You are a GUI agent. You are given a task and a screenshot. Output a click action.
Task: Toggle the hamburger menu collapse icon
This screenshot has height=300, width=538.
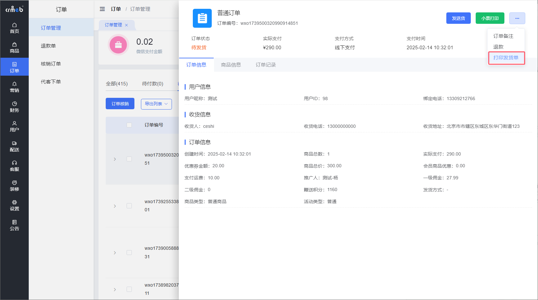[102, 9]
